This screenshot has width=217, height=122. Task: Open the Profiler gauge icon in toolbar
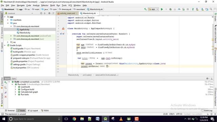(179, 9)
